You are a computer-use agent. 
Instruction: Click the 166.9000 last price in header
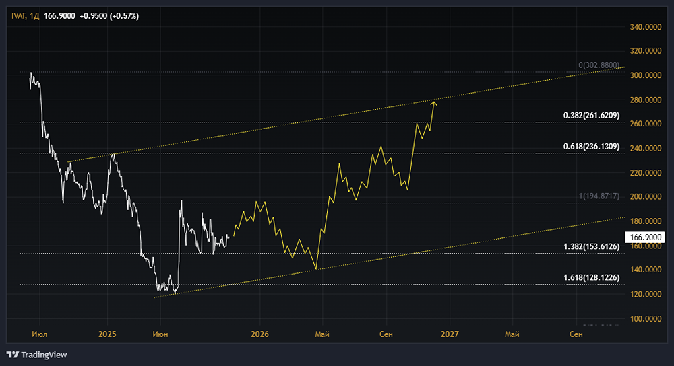coord(59,16)
